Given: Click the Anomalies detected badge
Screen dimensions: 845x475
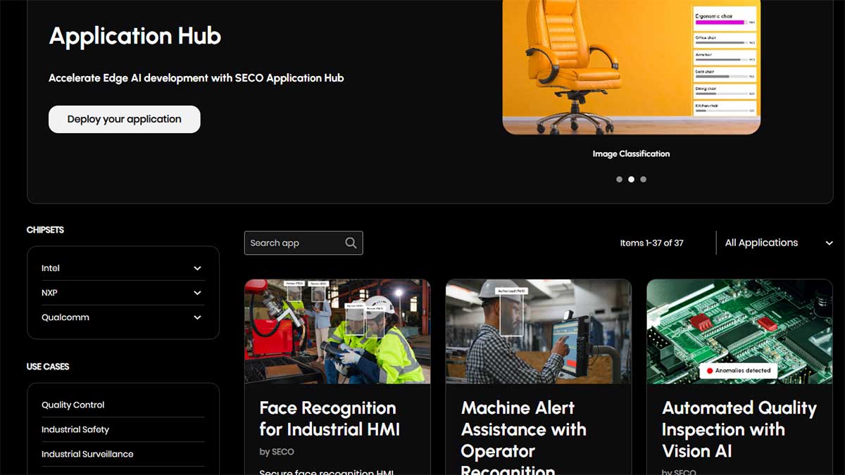Looking at the screenshot, I should (x=738, y=370).
